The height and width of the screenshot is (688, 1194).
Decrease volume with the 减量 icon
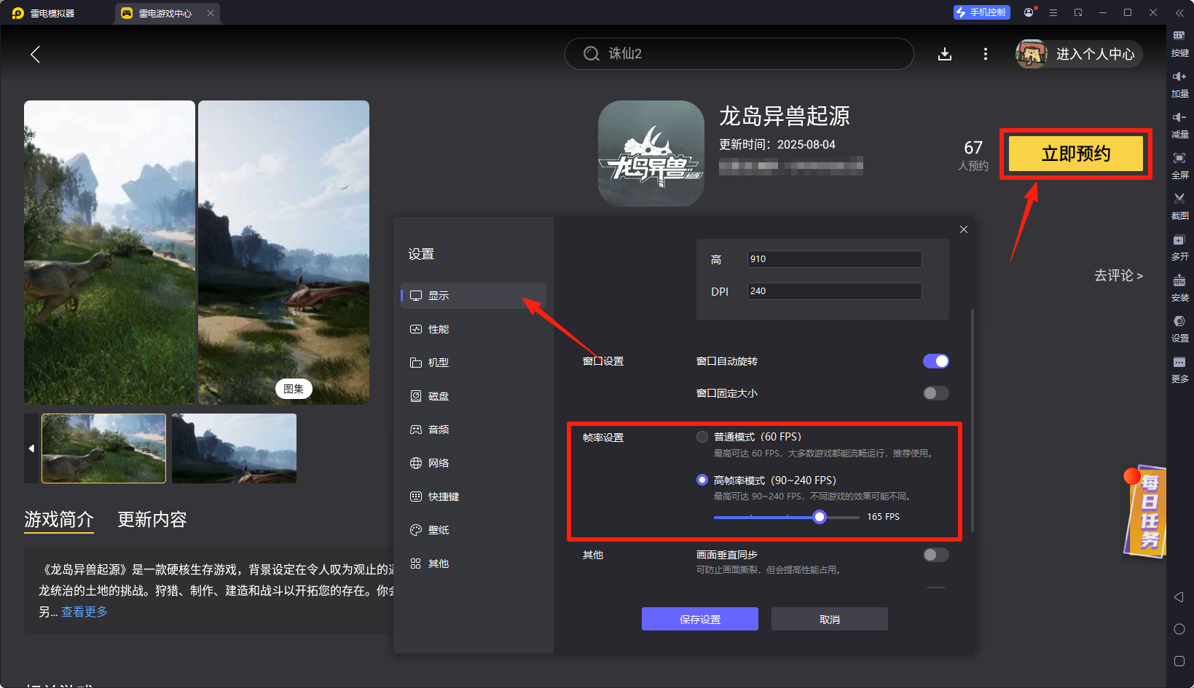click(1179, 124)
